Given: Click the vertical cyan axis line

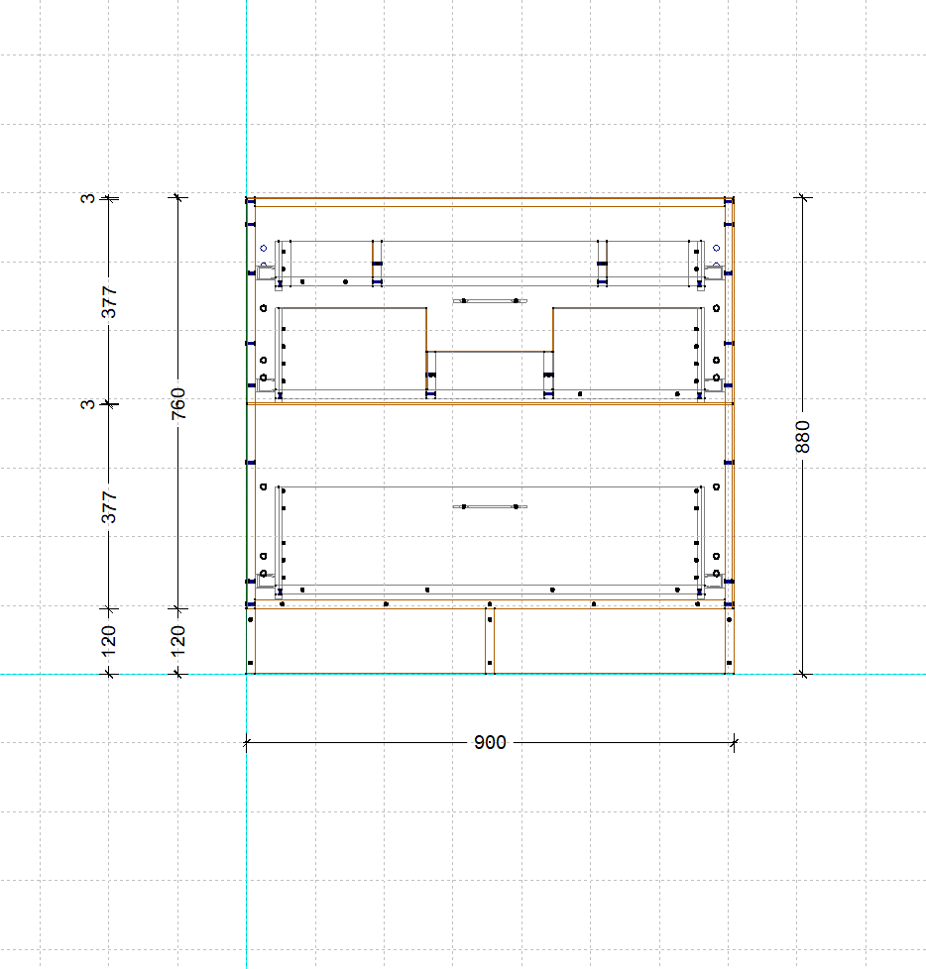Looking at the screenshot, I should pyautogui.click(x=246, y=842).
